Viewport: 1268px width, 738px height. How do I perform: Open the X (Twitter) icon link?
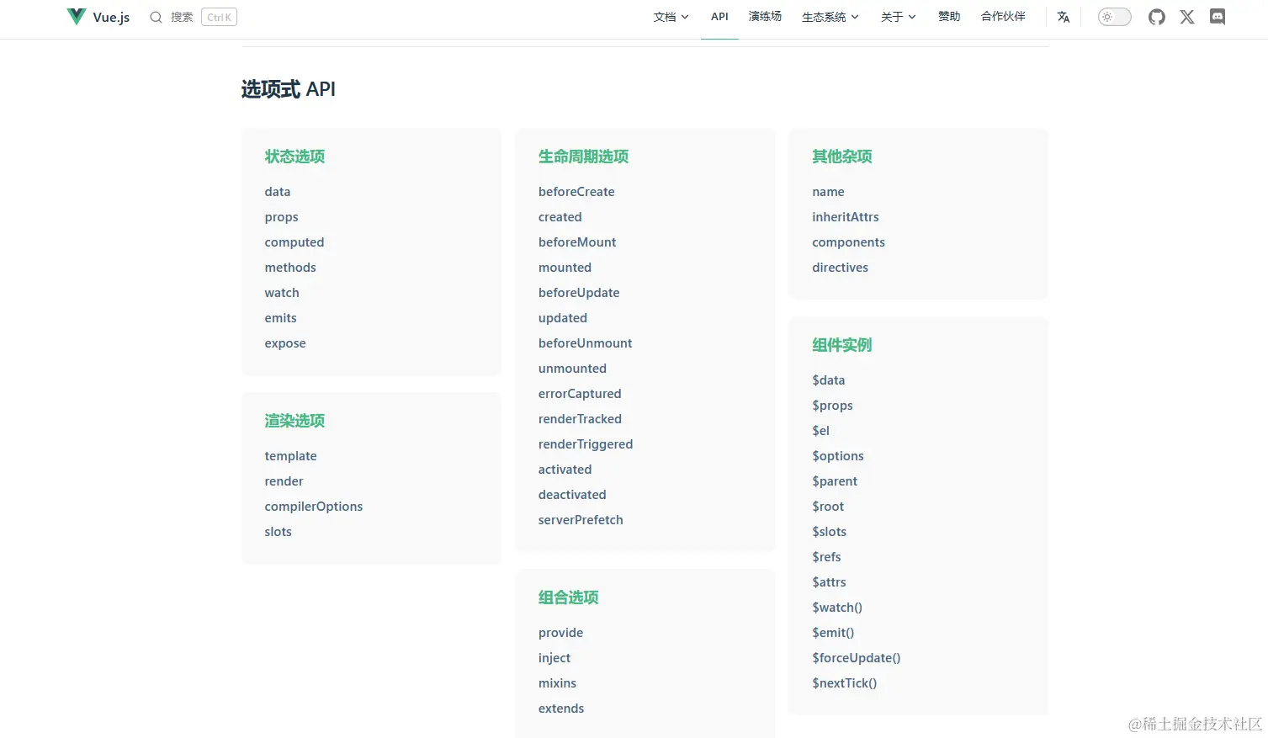pos(1187,17)
